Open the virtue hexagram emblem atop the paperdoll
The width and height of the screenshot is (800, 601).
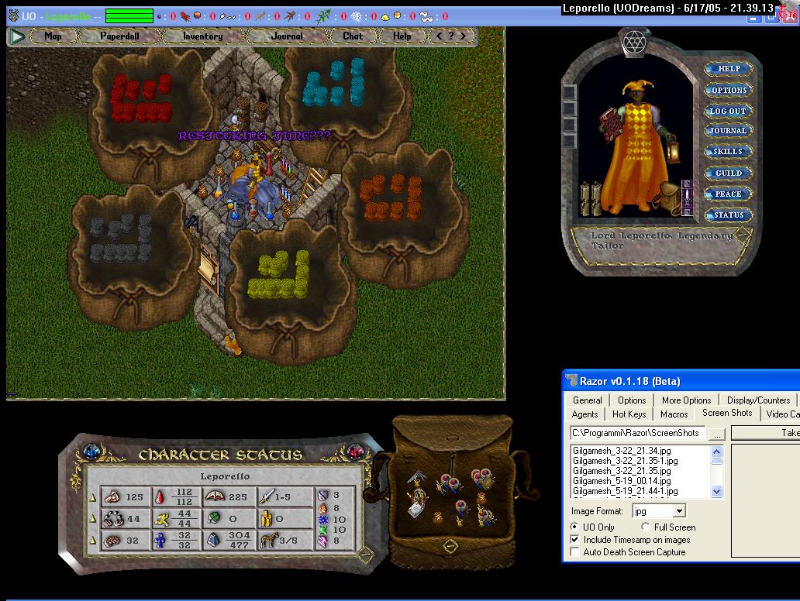coord(634,42)
